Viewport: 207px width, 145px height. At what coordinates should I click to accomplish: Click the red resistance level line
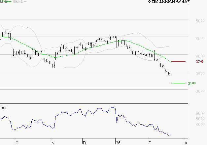pos(178,61)
